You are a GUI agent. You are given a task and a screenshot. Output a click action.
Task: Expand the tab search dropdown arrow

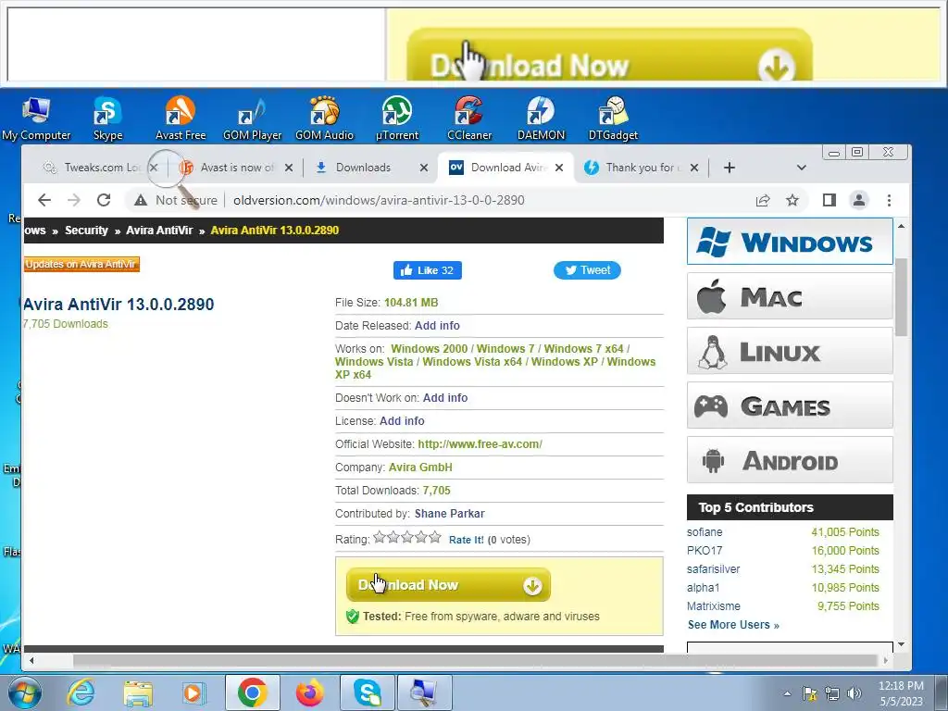tap(801, 168)
